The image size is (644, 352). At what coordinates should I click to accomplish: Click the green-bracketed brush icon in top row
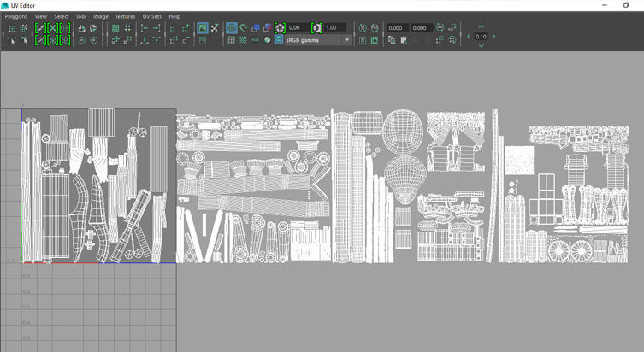[40, 28]
